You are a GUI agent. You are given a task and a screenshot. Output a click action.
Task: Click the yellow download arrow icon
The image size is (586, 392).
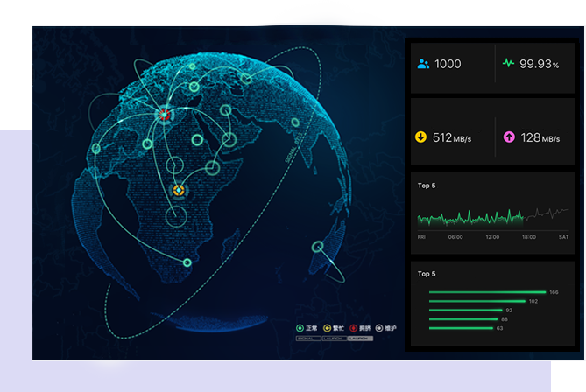pyautogui.click(x=420, y=137)
